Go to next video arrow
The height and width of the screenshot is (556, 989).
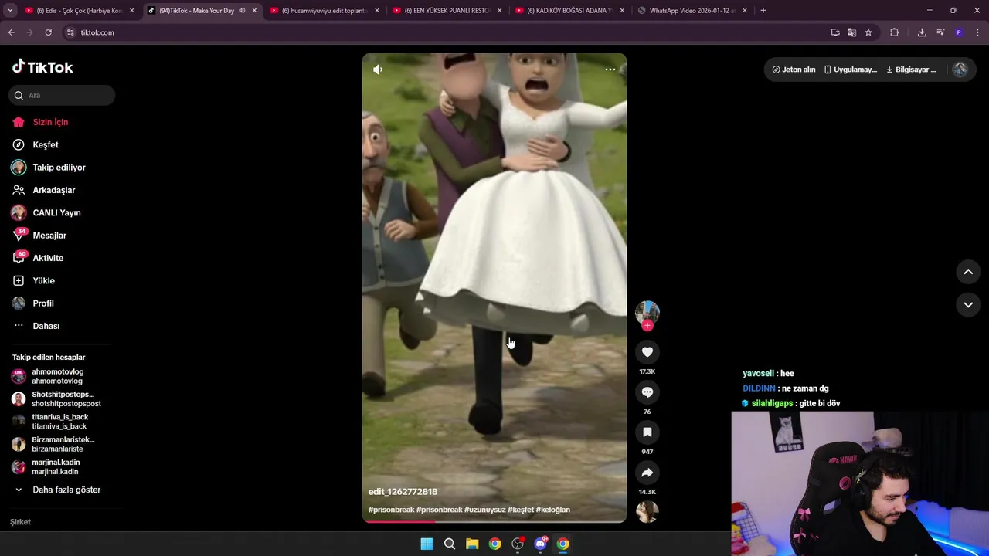pyautogui.click(x=968, y=305)
